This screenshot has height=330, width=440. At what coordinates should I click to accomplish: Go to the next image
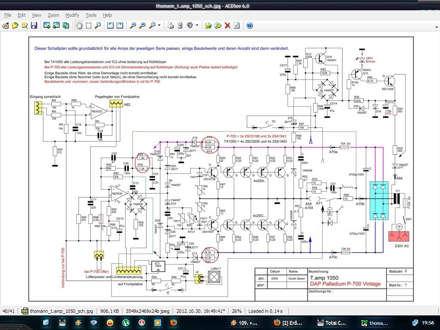click(56, 25)
